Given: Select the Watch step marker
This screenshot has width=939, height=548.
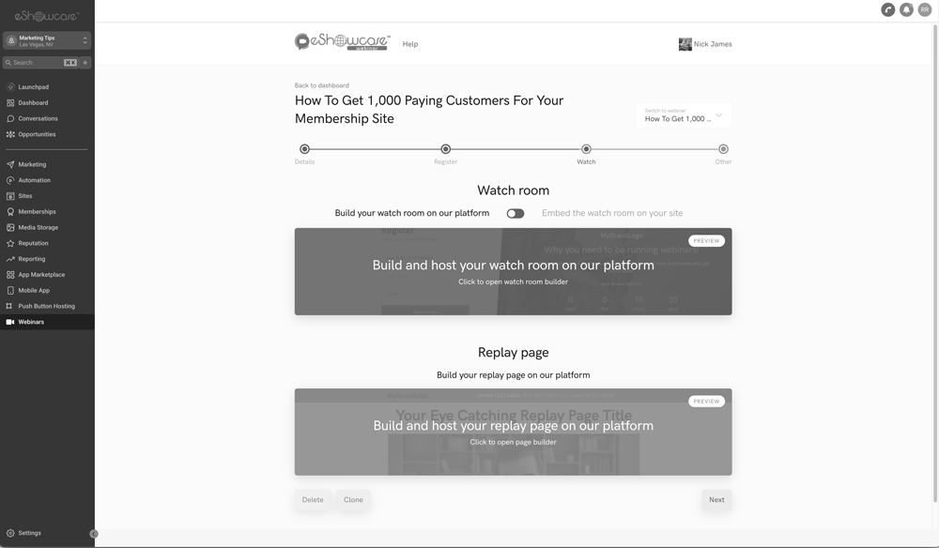Looking at the screenshot, I should click(x=586, y=149).
